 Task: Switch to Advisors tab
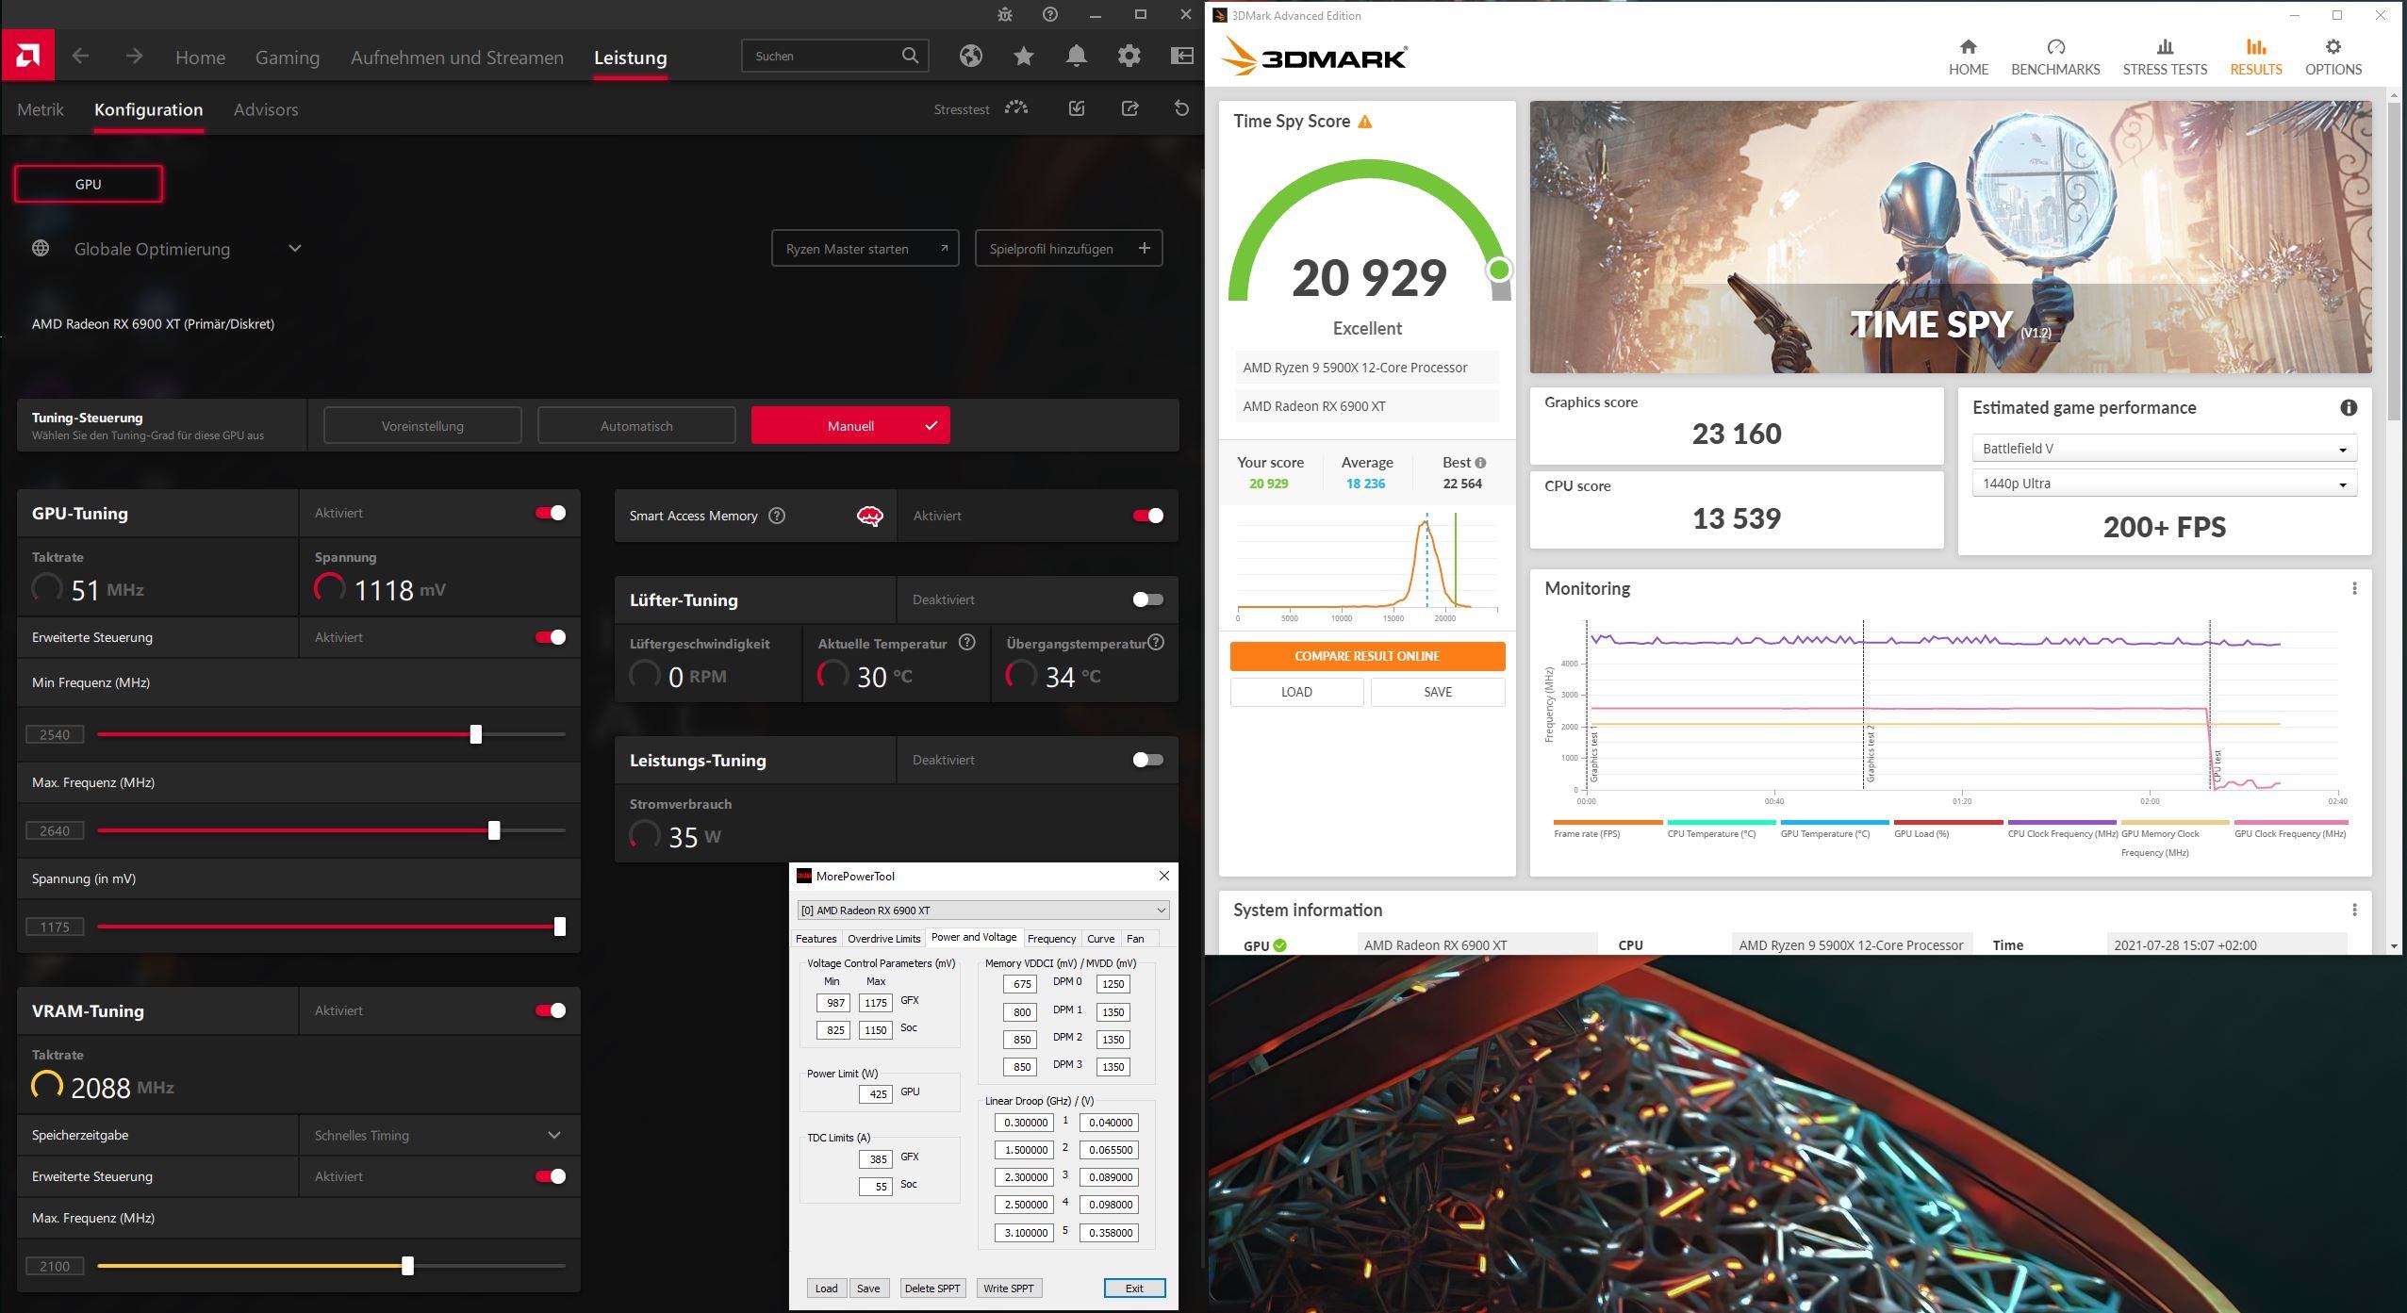pyautogui.click(x=266, y=109)
